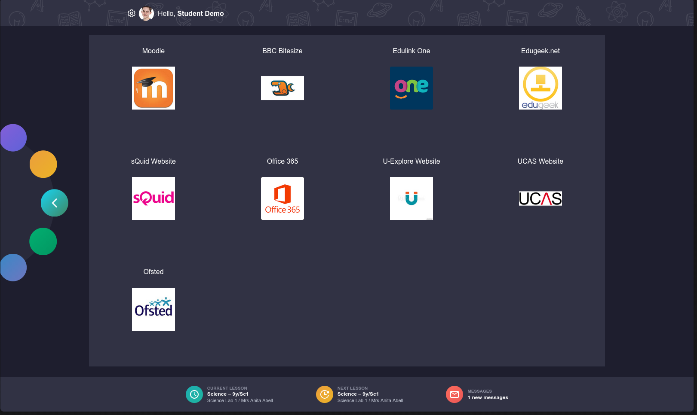
Task: Click the Moodle label text
Action: coord(154,51)
